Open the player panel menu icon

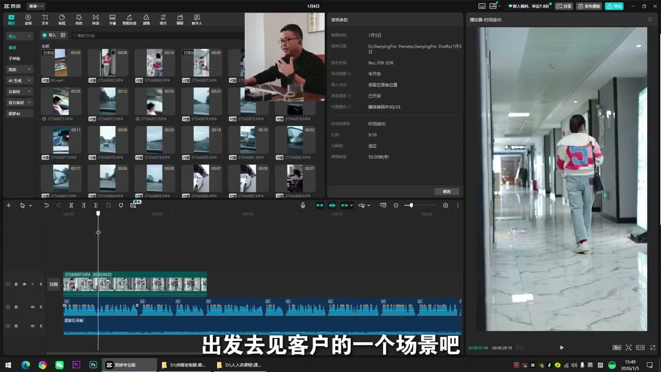point(650,20)
